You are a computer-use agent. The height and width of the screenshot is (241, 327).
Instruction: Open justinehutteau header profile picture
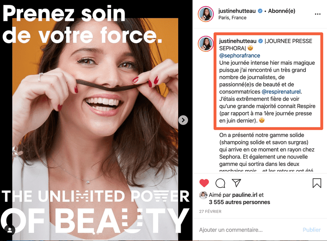206,14
